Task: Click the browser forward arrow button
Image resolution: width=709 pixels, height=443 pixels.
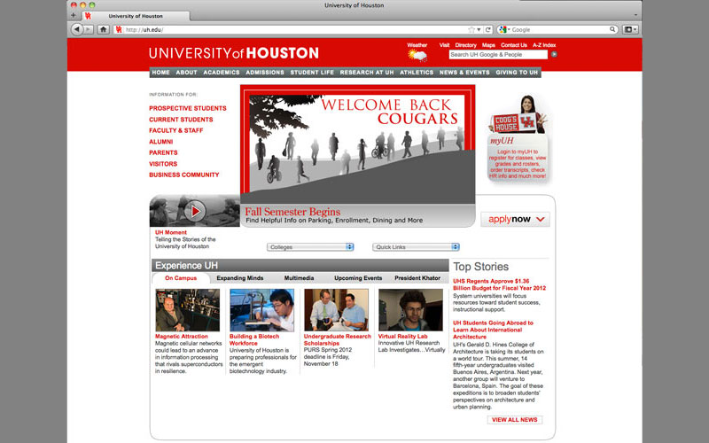Action: click(x=89, y=29)
